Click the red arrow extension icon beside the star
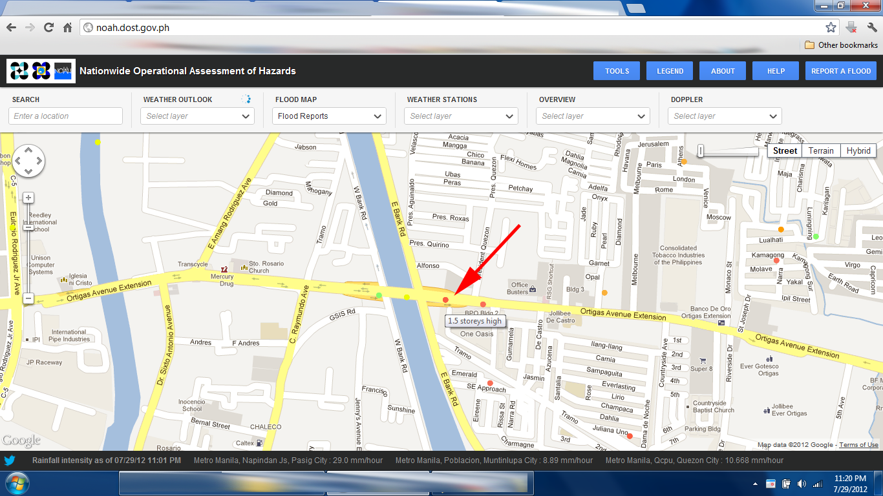The width and height of the screenshot is (883, 496). pyautogui.click(x=851, y=28)
